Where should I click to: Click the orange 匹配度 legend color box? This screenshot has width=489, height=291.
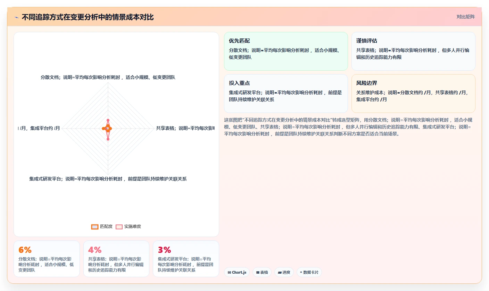(x=95, y=227)
